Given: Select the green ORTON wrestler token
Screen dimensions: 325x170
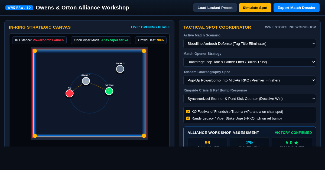Looking at the screenshot, I should pyautogui.click(x=109, y=91).
